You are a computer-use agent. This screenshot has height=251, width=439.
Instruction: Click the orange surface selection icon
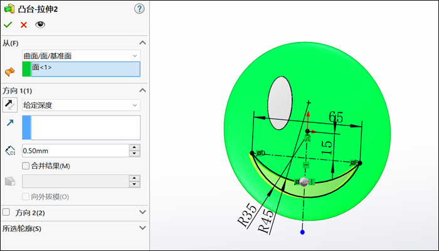point(10,72)
